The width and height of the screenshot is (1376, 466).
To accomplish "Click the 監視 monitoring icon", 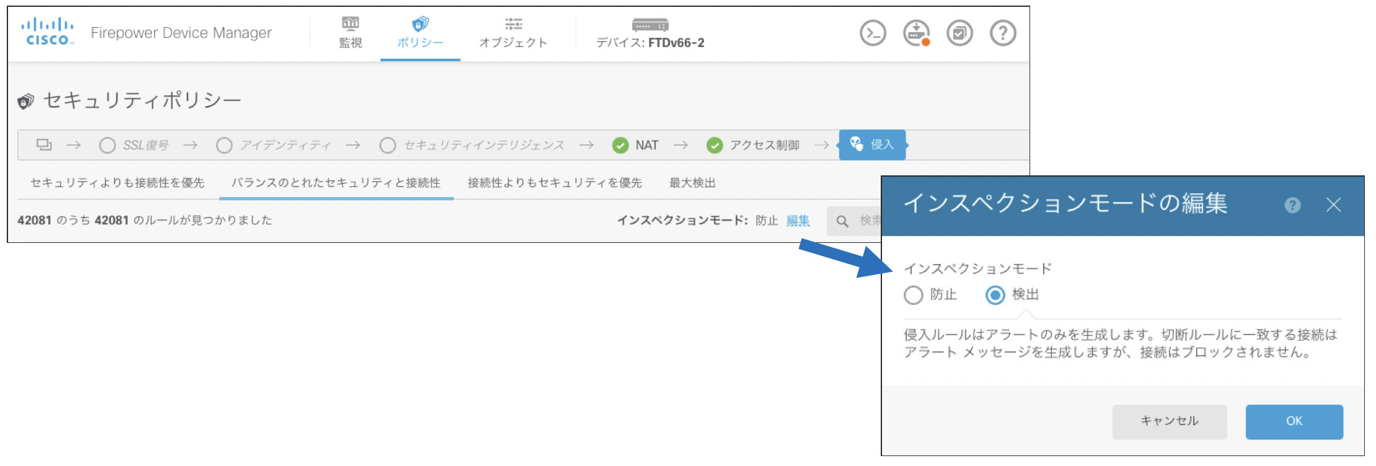I will pos(350,25).
